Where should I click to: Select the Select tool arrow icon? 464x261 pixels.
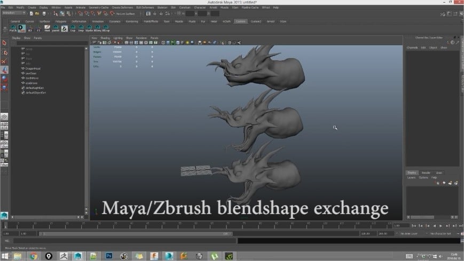[x=4, y=43]
